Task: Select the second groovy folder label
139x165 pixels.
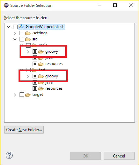Action: (x=51, y=76)
